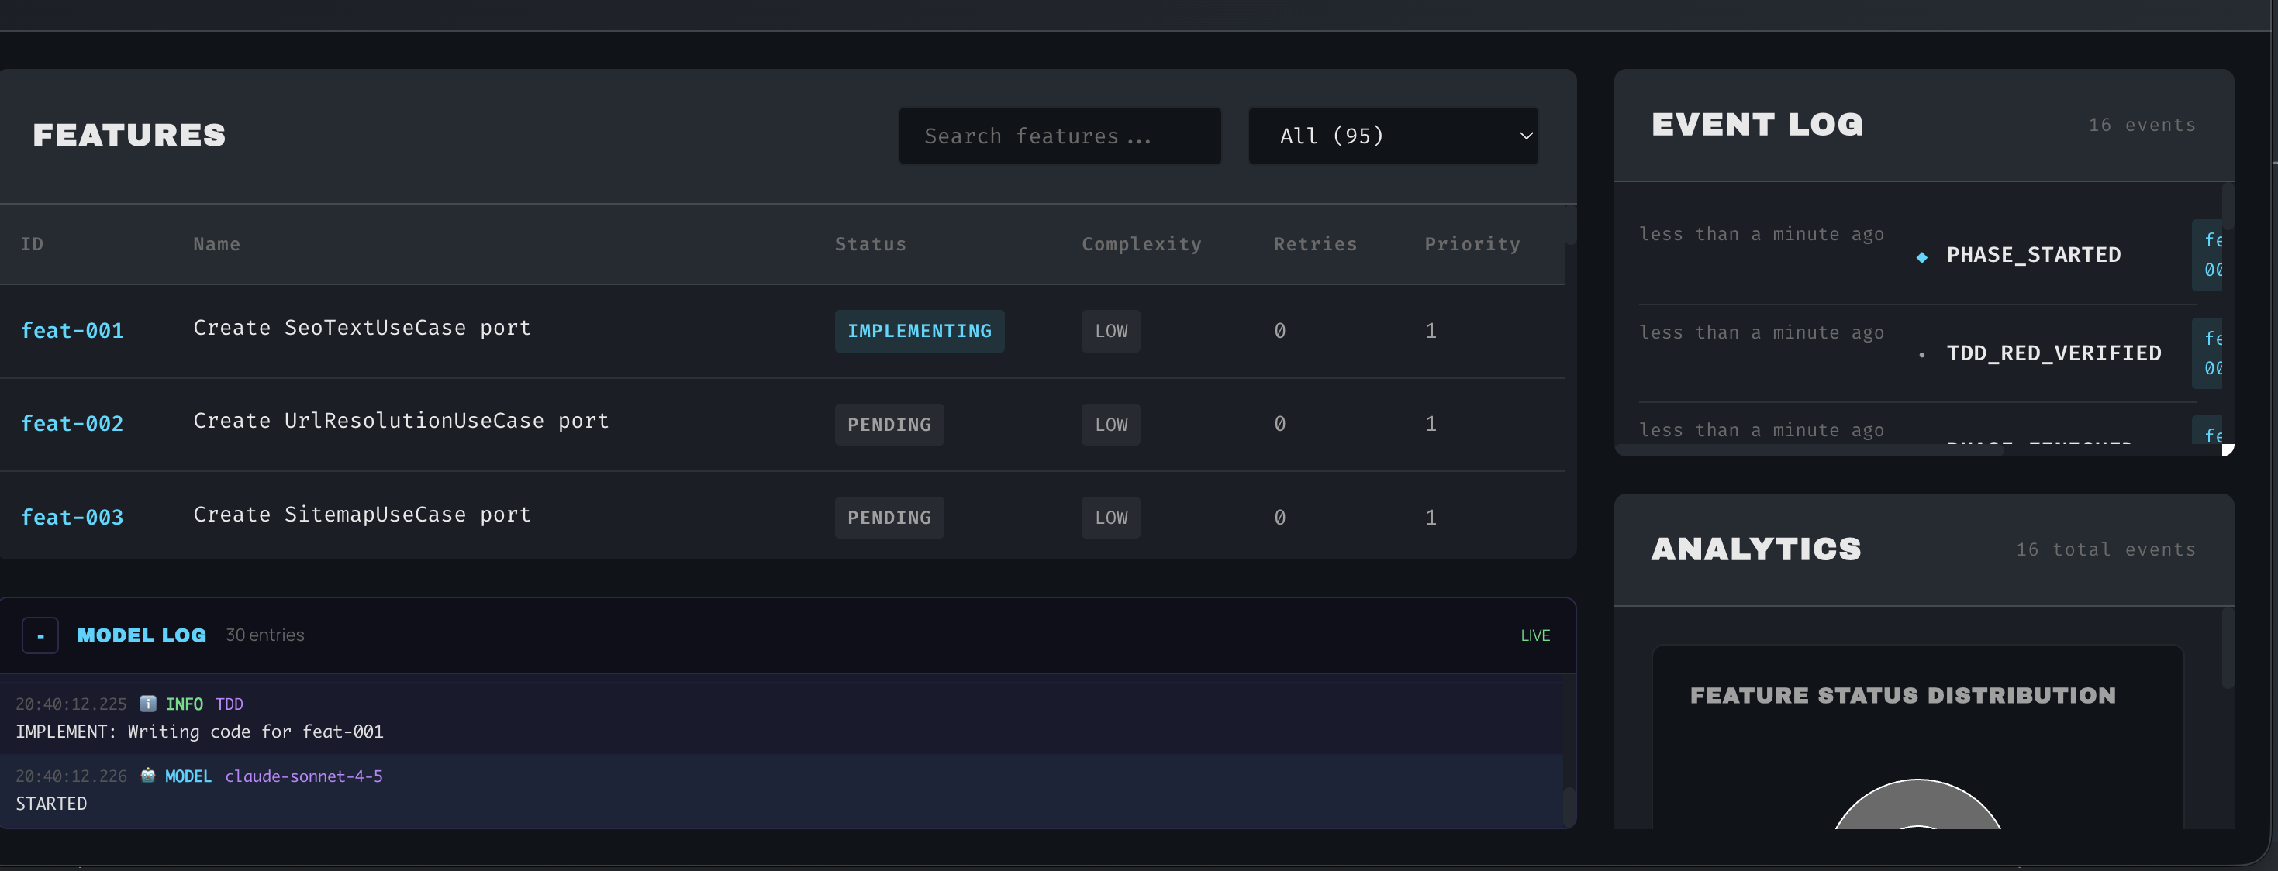Sort by the Status column header
The height and width of the screenshot is (871, 2278).
coord(870,244)
